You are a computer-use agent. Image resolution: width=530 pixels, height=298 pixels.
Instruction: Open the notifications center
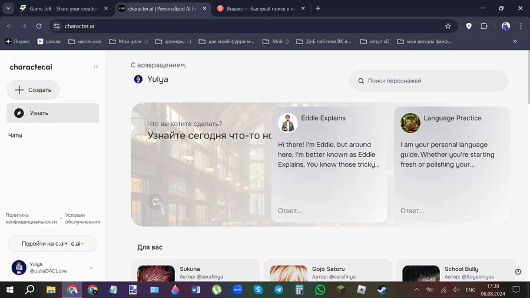click(x=516, y=290)
